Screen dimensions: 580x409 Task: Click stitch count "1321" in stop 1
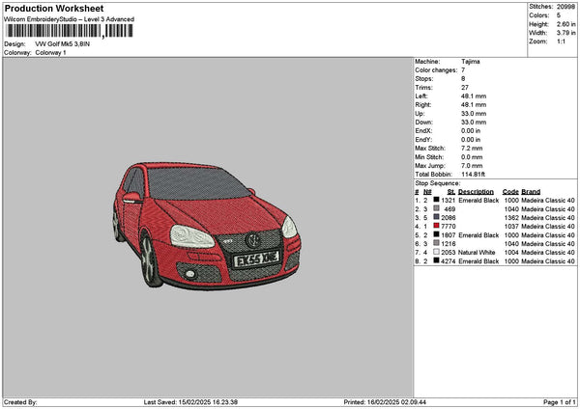click(x=448, y=200)
